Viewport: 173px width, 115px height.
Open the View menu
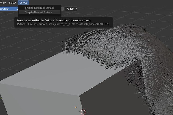3,3
